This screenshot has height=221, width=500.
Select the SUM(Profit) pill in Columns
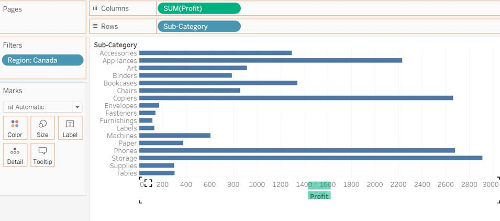pyautogui.click(x=198, y=8)
